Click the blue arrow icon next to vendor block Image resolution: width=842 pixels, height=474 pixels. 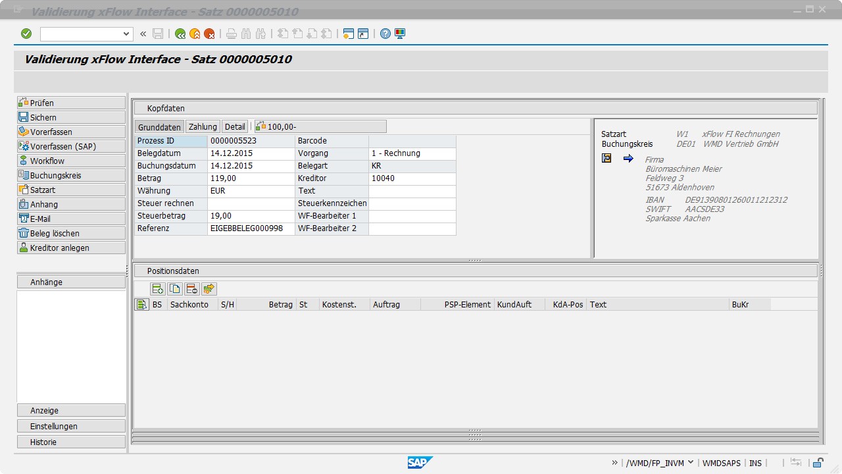coord(628,158)
